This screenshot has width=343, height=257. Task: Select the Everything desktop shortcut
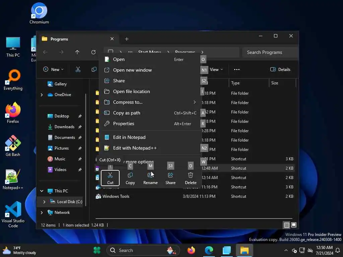(x=13, y=80)
